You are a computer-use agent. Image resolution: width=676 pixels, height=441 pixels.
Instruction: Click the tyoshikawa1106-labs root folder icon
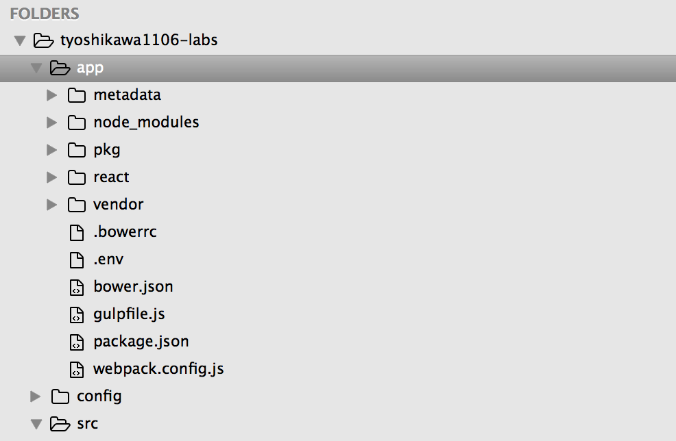pyautogui.click(x=44, y=40)
